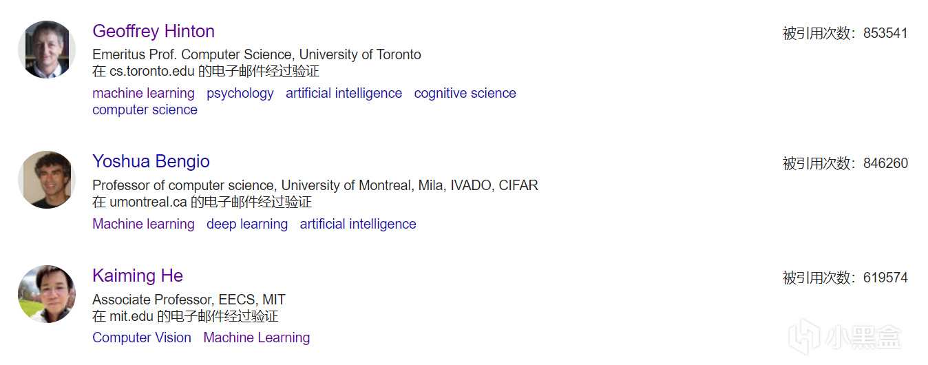Open Kaiming He's profile link
This screenshot has width=928, height=365.
click(138, 275)
